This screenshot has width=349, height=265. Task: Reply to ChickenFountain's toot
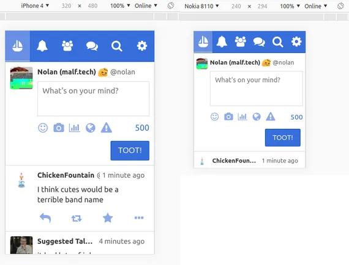tap(45, 218)
